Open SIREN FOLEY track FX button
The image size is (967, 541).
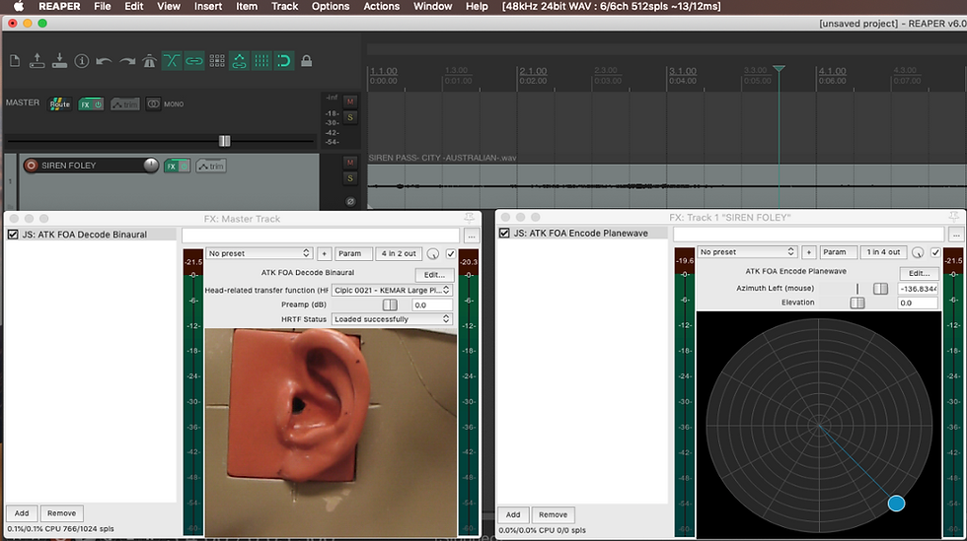pos(171,166)
